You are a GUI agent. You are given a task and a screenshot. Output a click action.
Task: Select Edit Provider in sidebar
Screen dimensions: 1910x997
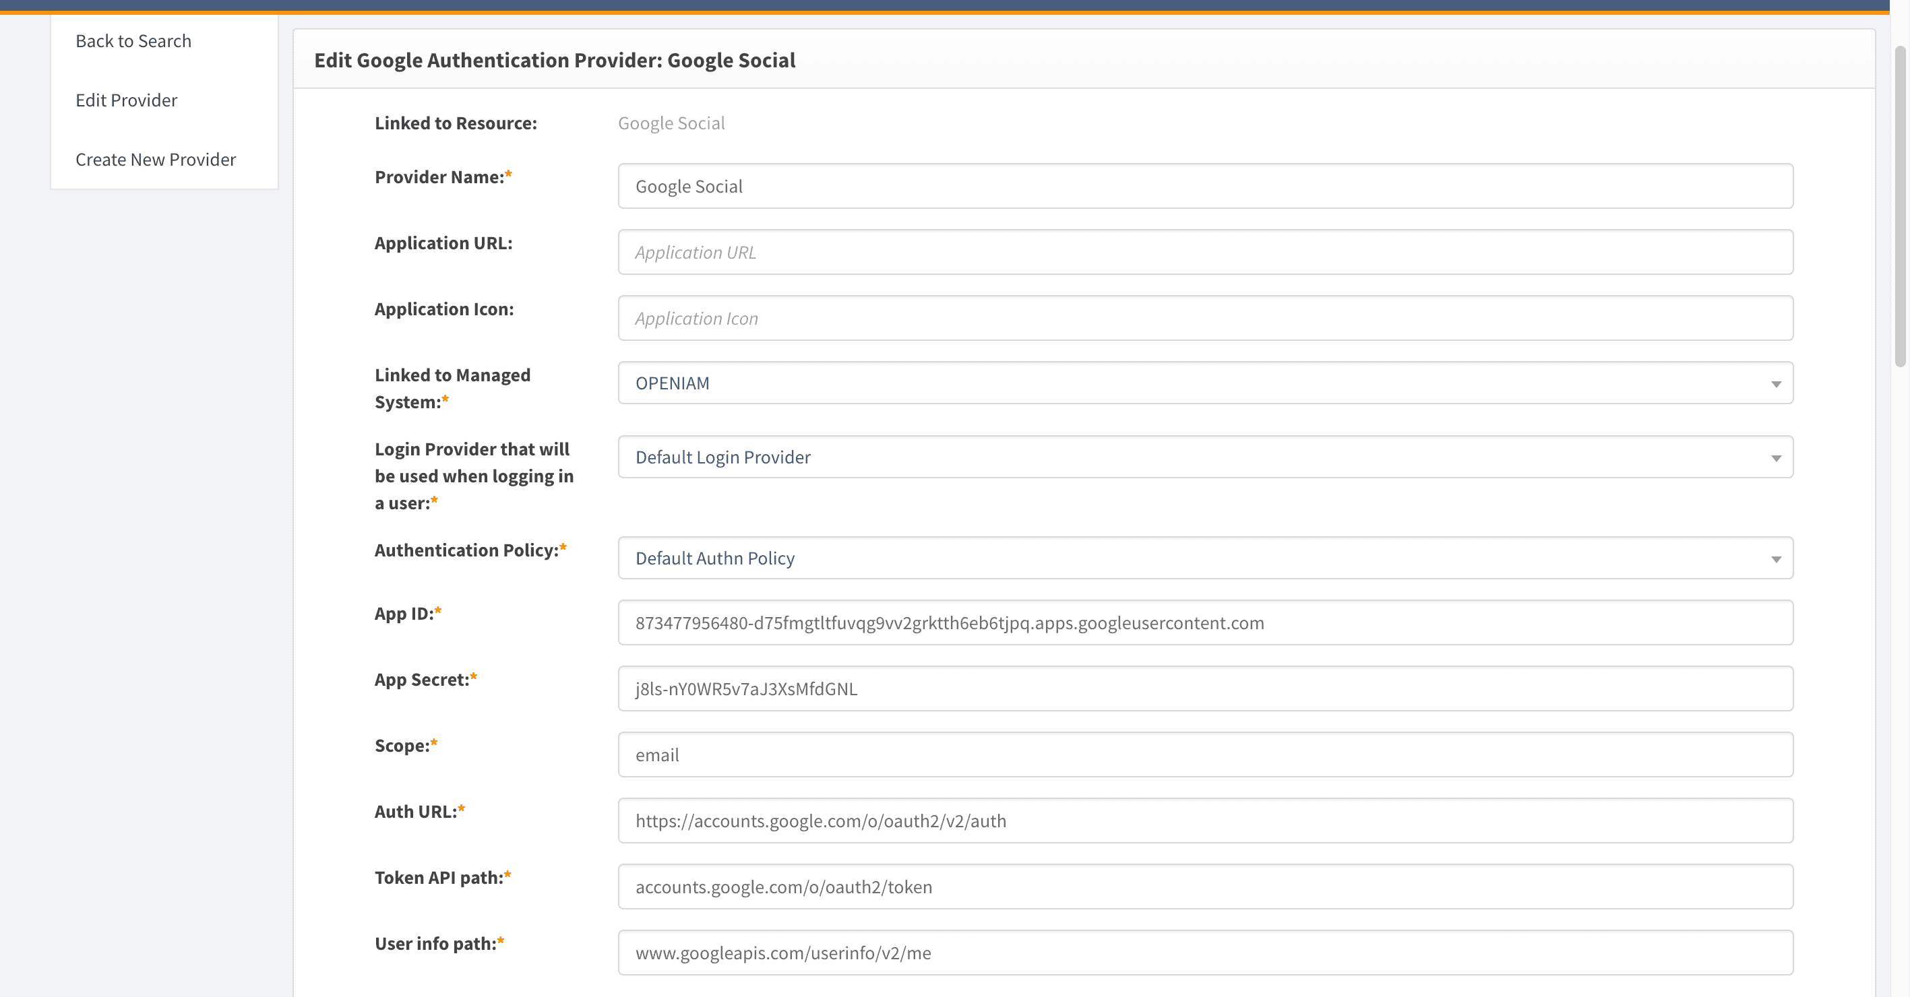pyautogui.click(x=126, y=100)
